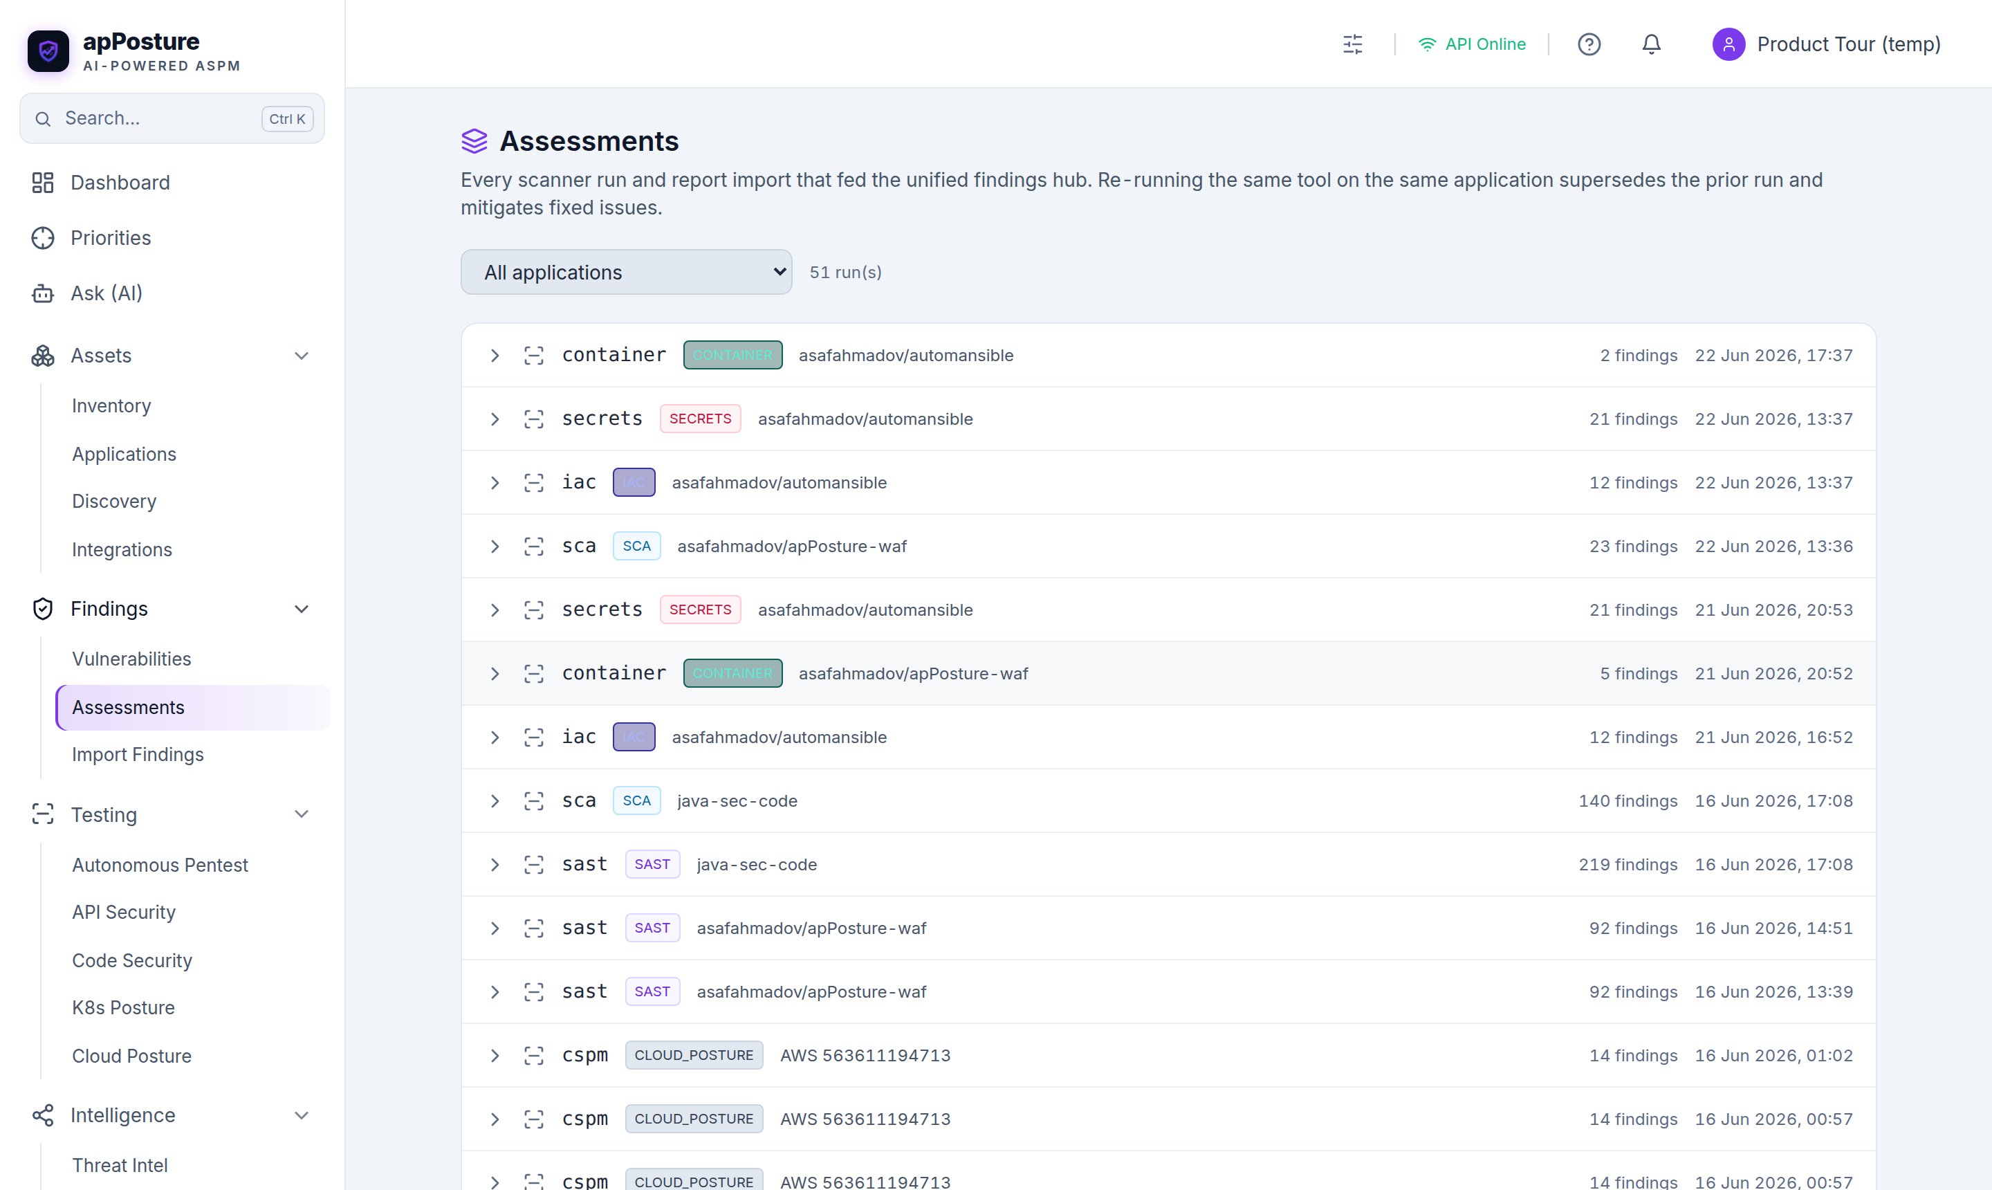Open the Dashboard menu item
1992x1190 pixels.
pos(120,183)
